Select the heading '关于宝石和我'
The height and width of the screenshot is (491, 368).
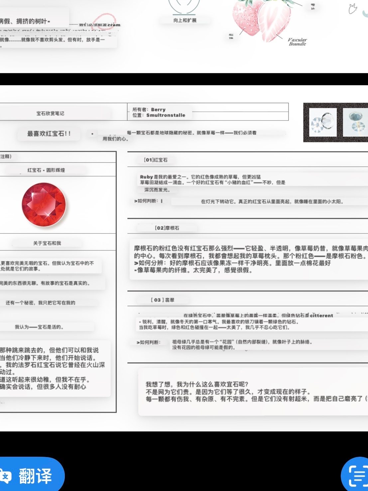pos(47,244)
